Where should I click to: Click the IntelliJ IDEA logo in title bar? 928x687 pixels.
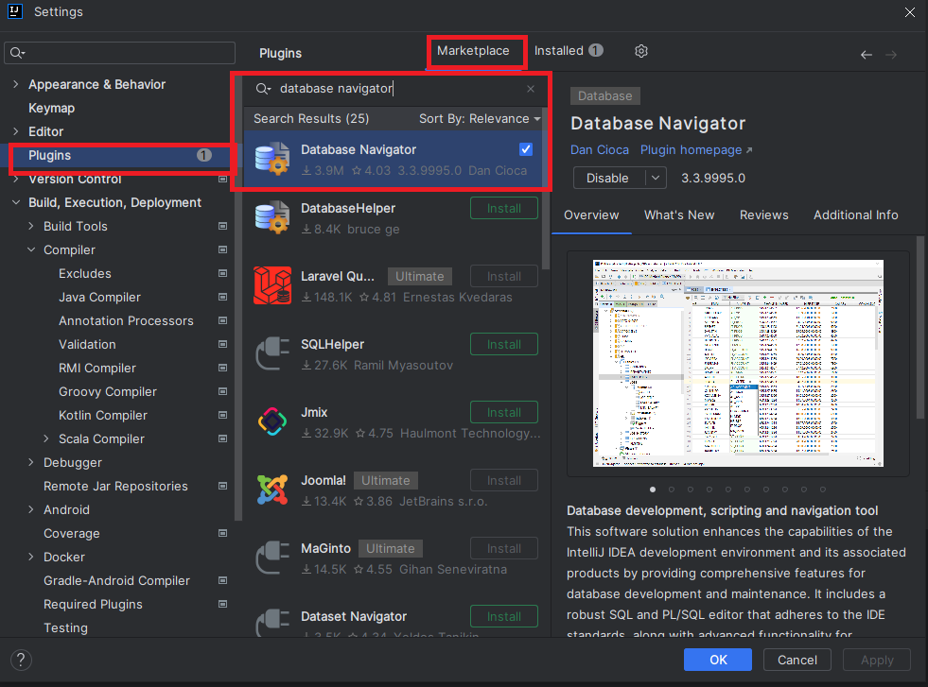[15, 11]
